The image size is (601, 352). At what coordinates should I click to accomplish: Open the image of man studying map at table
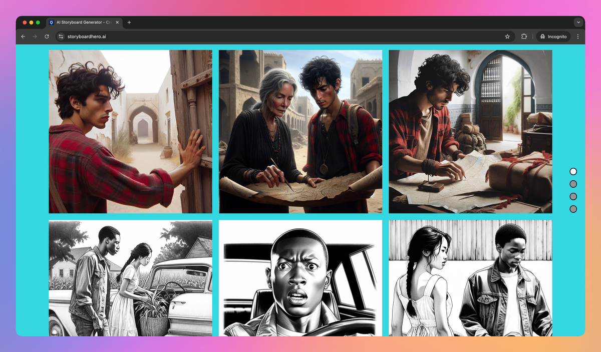coord(470,132)
